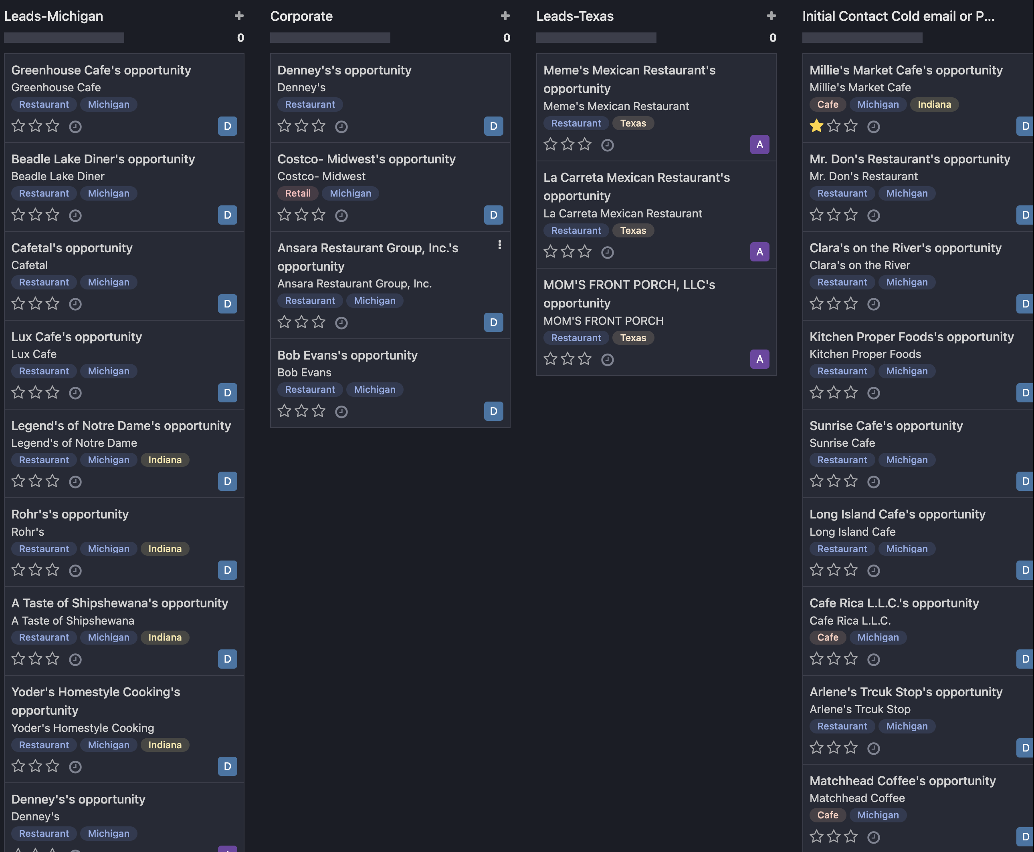
Task: Click the Indiana tag on Rohr's card
Action: (165, 549)
